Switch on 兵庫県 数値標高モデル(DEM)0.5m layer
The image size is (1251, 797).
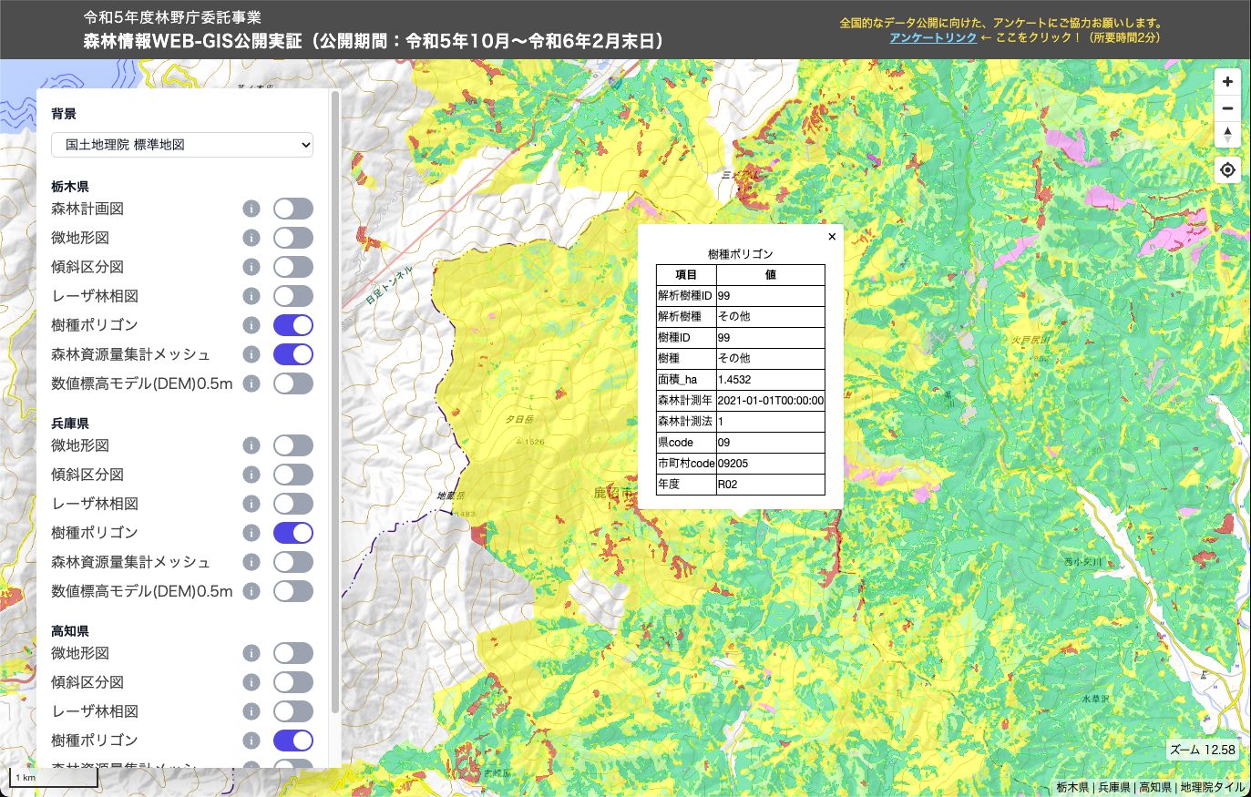[293, 591]
